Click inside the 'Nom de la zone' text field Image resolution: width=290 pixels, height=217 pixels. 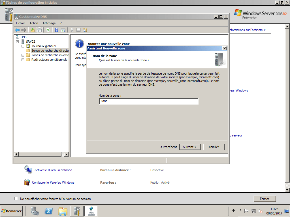pyautogui.click(x=149, y=101)
